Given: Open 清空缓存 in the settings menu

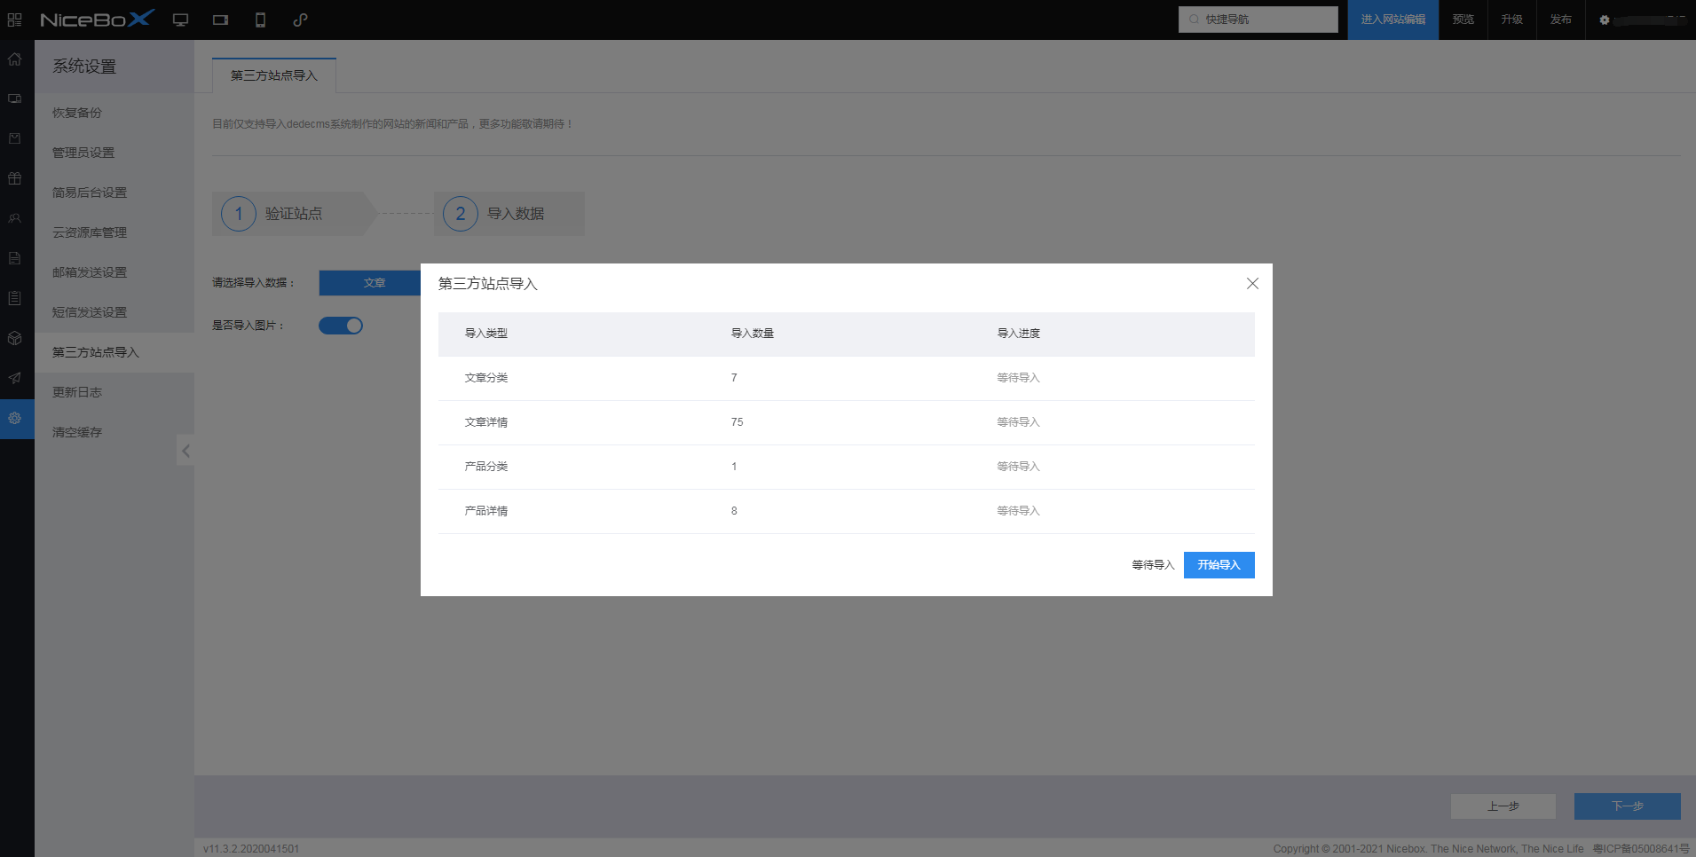Looking at the screenshot, I should pyautogui.click(x=114, y=432).
